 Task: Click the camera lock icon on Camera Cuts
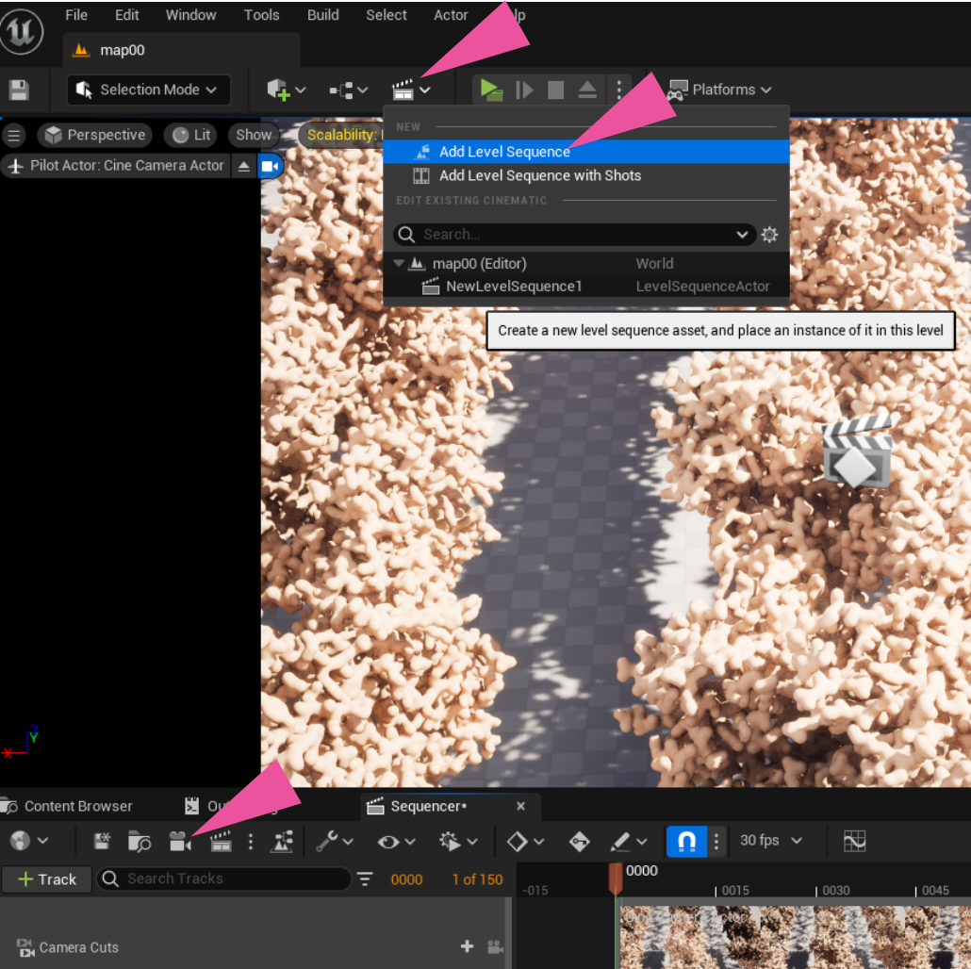click(x=495, y=946)
